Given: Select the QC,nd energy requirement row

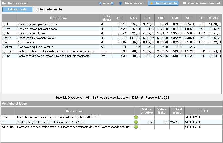Looking at the screenshot, I should (58, 56).
